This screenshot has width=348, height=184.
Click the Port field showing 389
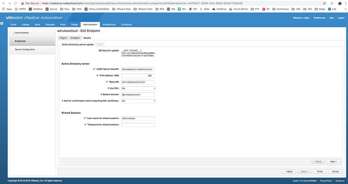click(138, 76)
